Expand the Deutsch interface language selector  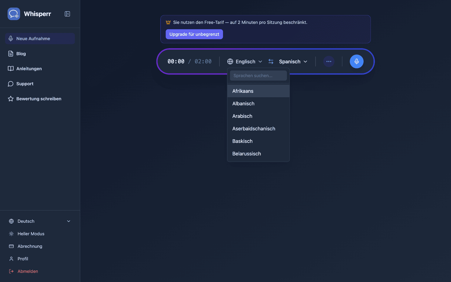pos(40,221)
